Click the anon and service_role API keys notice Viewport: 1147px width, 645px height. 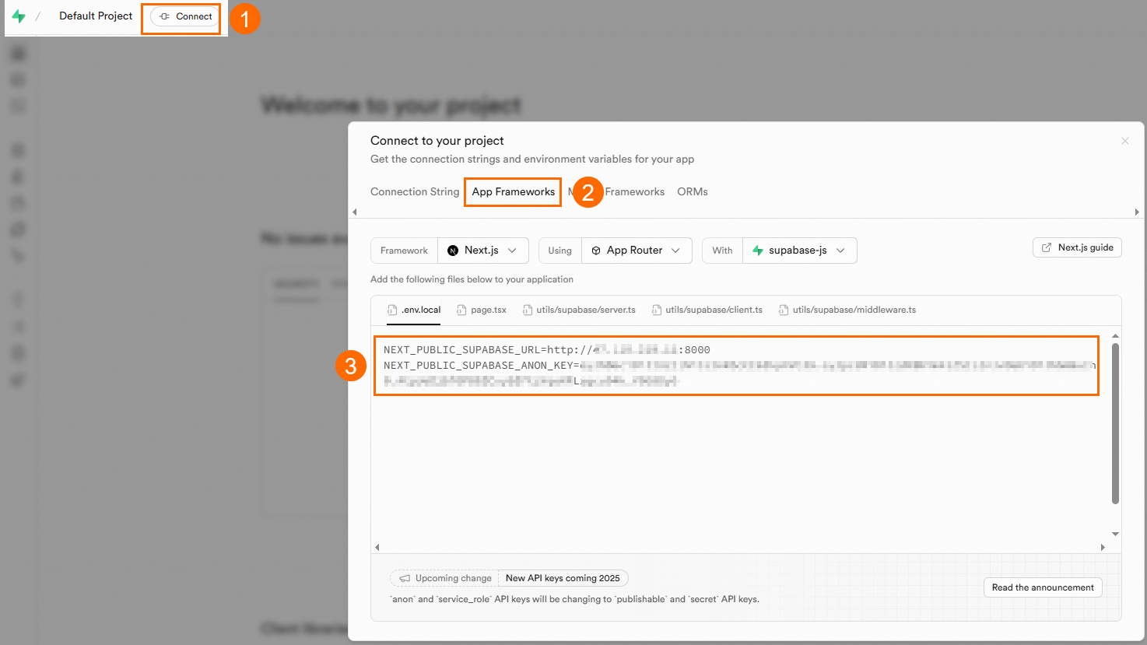(574, 599)
